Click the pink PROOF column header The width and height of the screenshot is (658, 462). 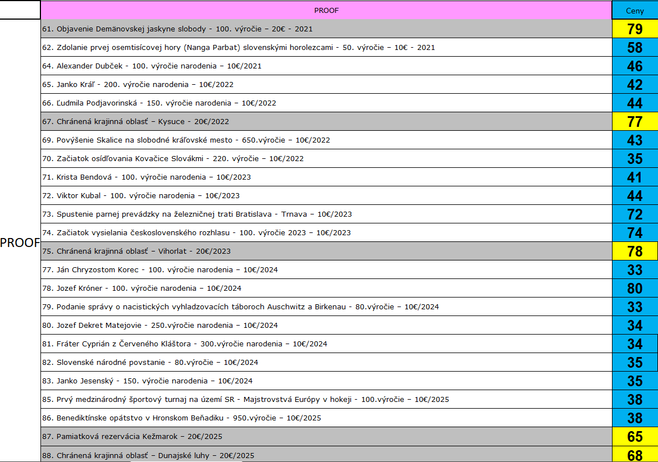326,10
